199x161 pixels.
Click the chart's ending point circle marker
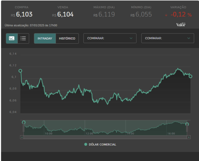tap(190, 76)
